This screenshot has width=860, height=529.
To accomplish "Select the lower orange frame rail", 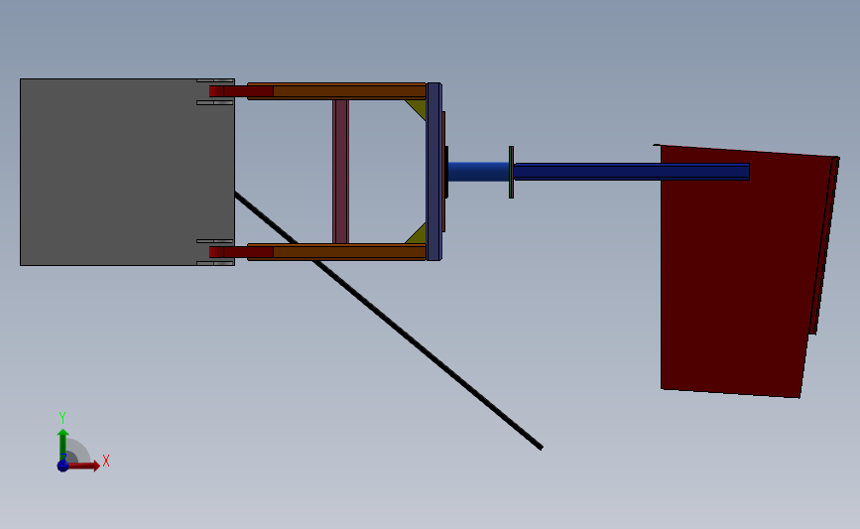I will pyautogui.click(x=348, y=252).
